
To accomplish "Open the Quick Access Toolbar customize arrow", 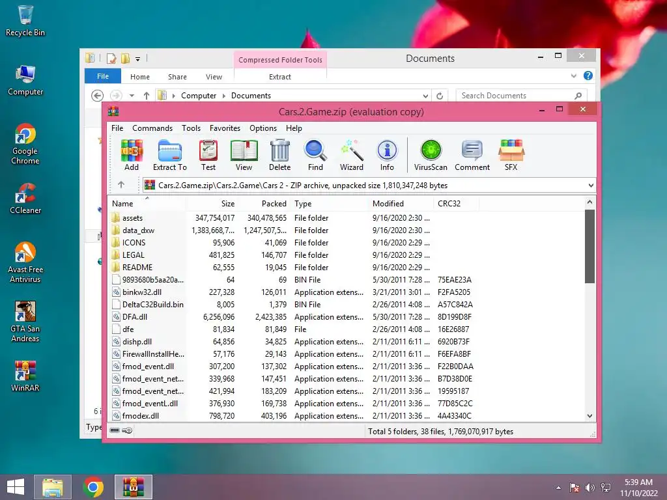I will click(138, 59).
